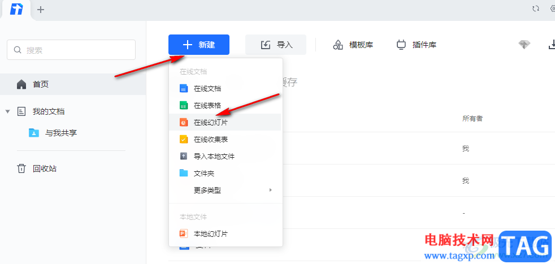Collapse the 我的文档 tree arrow
The image size is (555, 264).
7,112
